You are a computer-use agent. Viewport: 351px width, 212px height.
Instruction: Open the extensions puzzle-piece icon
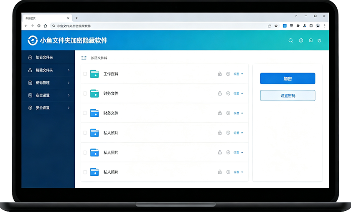click(x=298, y=26)
